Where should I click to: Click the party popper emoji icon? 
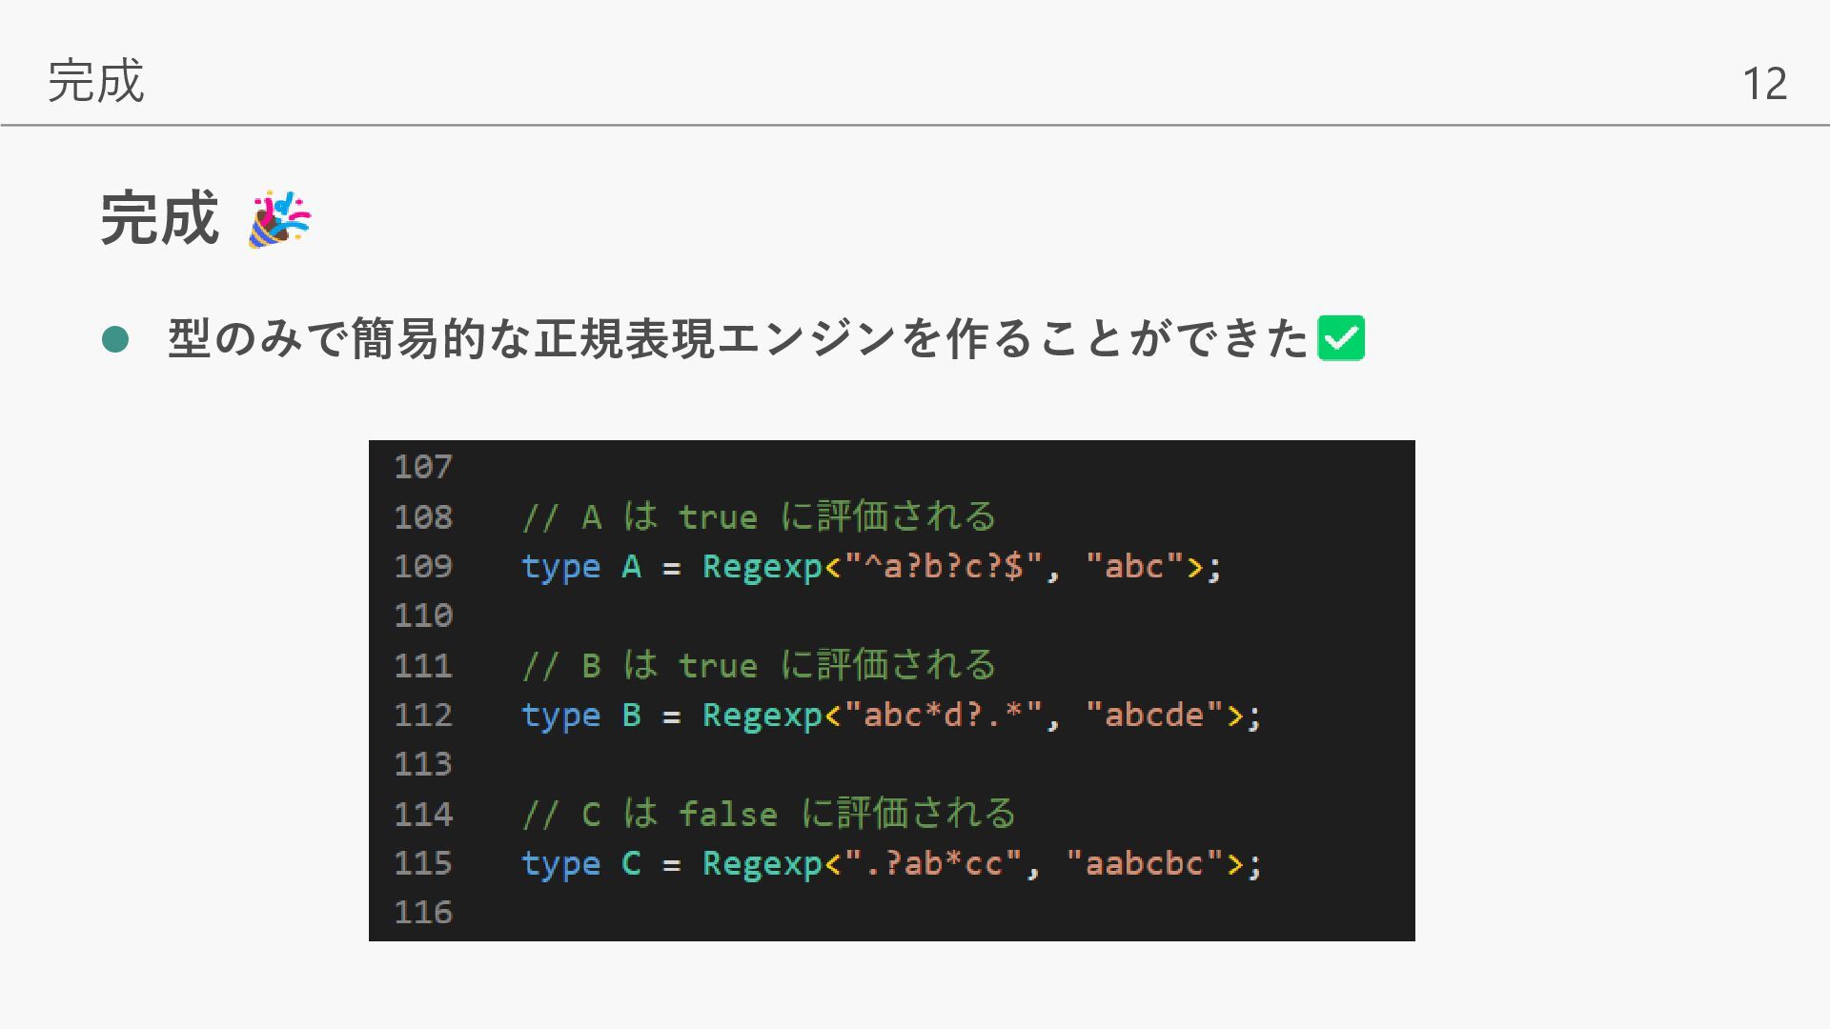point(279,219)
